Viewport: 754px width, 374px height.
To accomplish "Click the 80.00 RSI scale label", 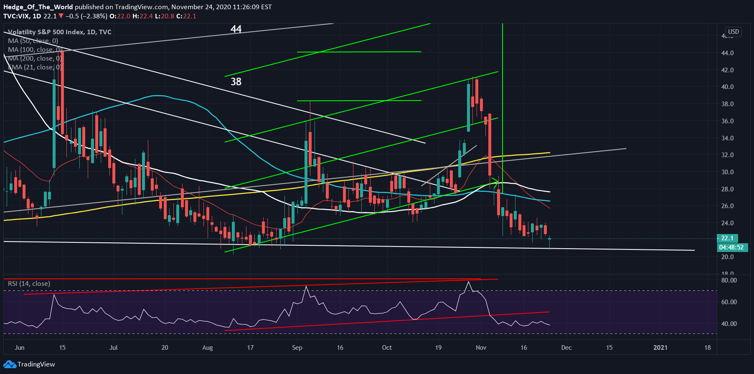I will 729,280.
